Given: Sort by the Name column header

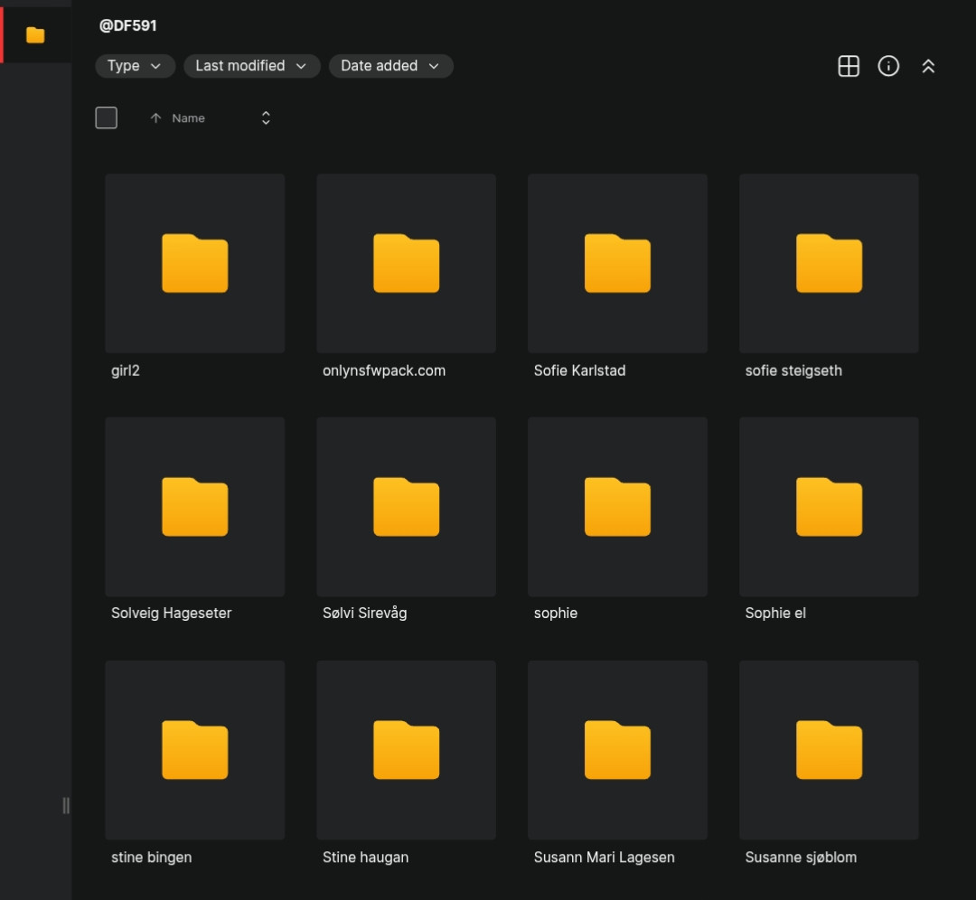Looking at the screenshot, I should pos(188,118).
